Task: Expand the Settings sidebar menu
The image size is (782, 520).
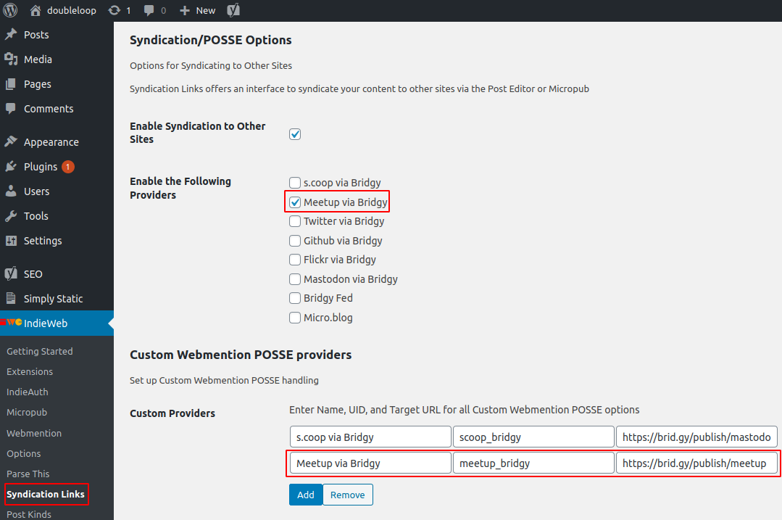Action: [43, 241]
